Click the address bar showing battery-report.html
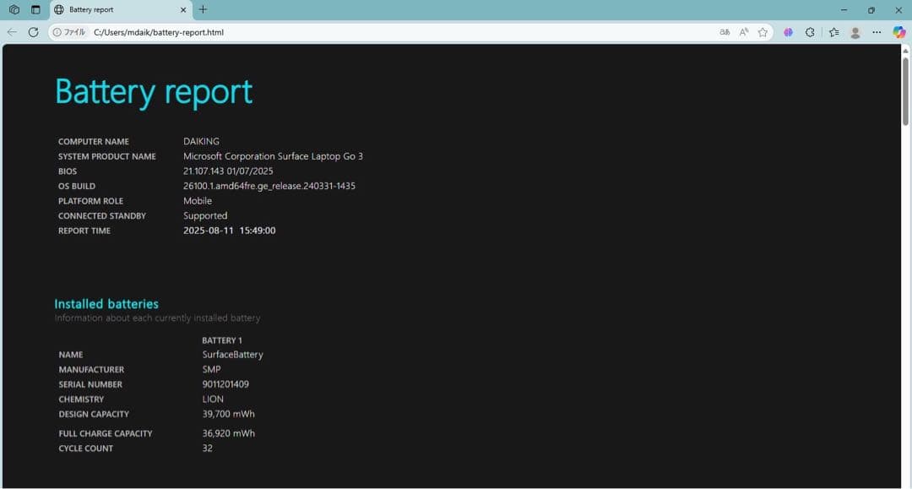Viewport: 912px width, 489px height. [x=380, y=32]
